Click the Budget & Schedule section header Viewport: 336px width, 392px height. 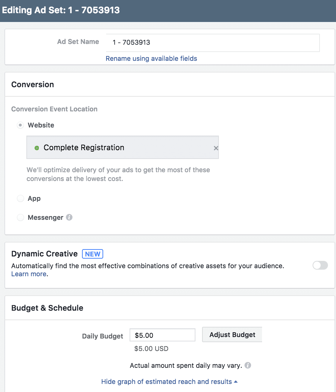(47, 308)
